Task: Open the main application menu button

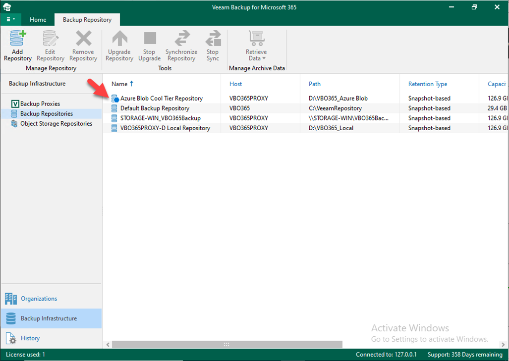Action: [x=11, y=19]
